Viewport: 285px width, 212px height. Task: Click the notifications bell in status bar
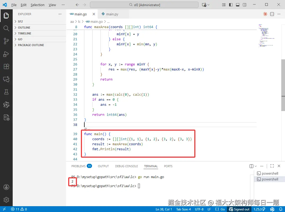[281, 209]
